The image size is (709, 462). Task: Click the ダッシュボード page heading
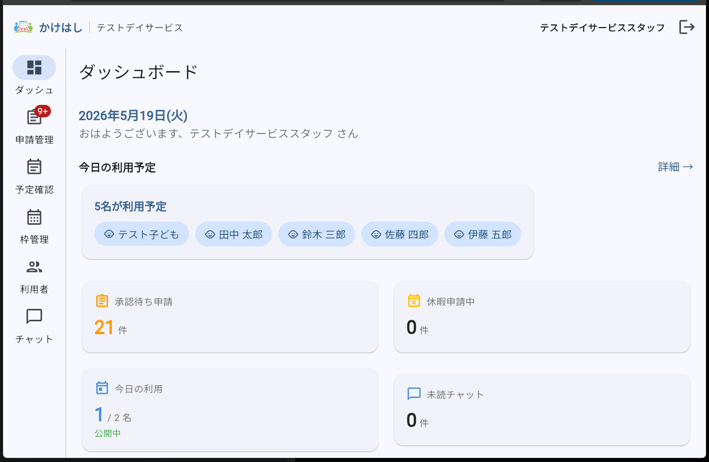[x=139, y=72]
